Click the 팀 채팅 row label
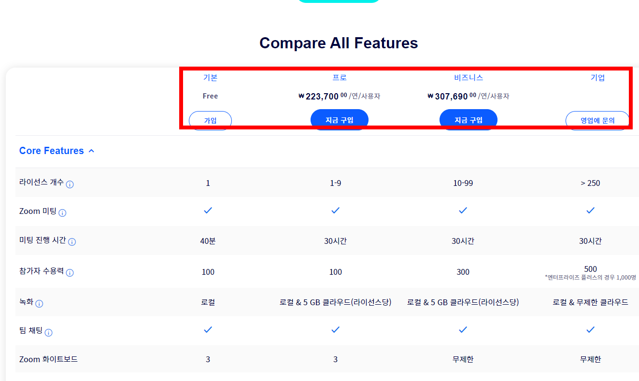Viewport: 639px width, 381px height. [x=31, y=331]
